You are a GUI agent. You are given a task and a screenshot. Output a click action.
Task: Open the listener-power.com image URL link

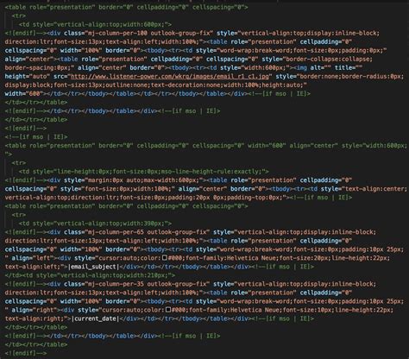click(x=170, y=77)
